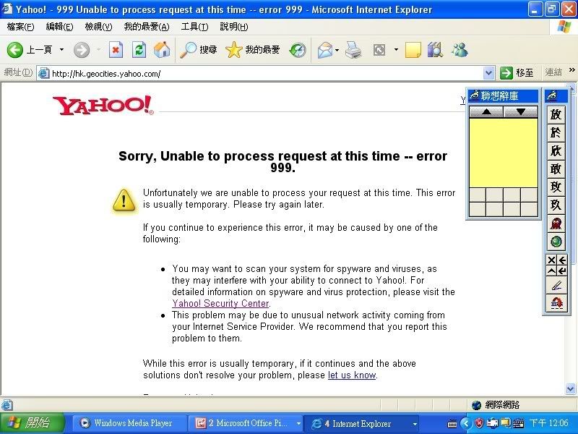The image size is (578, 434).
Task: Click page up arrow in 聯想辭庫 panel
Action: (486, 111)
